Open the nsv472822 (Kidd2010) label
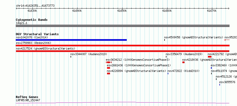 point(183,71)
